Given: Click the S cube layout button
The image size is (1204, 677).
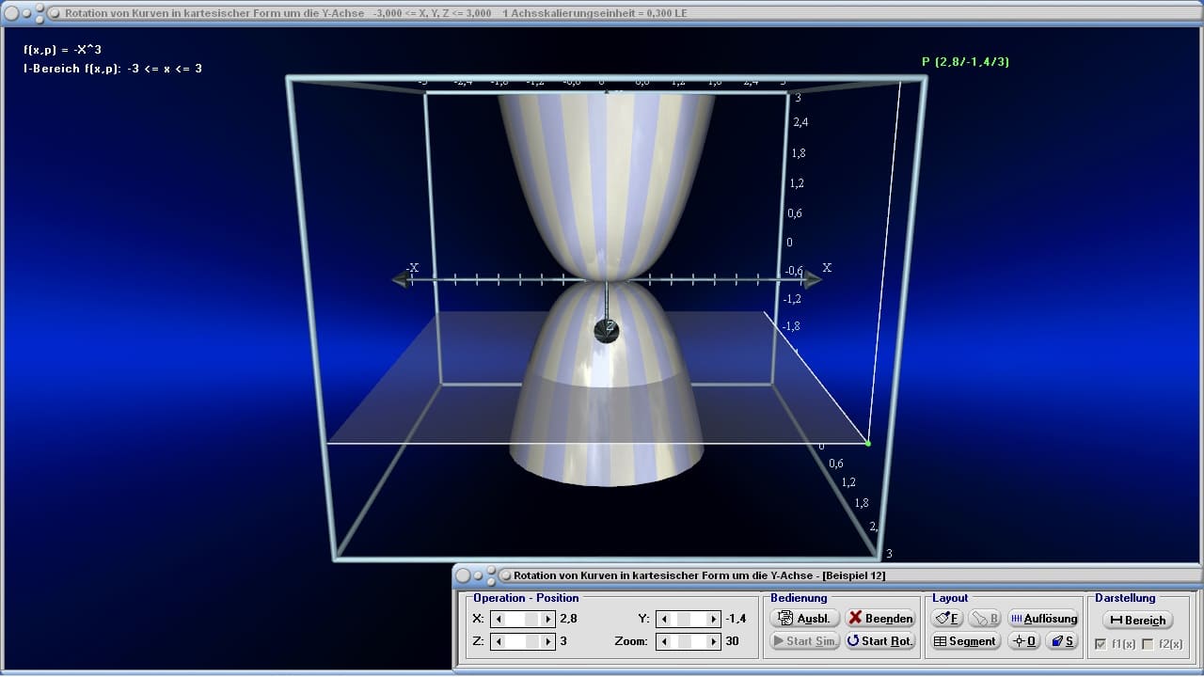Looking at the screenshot, I should 1062,641.
